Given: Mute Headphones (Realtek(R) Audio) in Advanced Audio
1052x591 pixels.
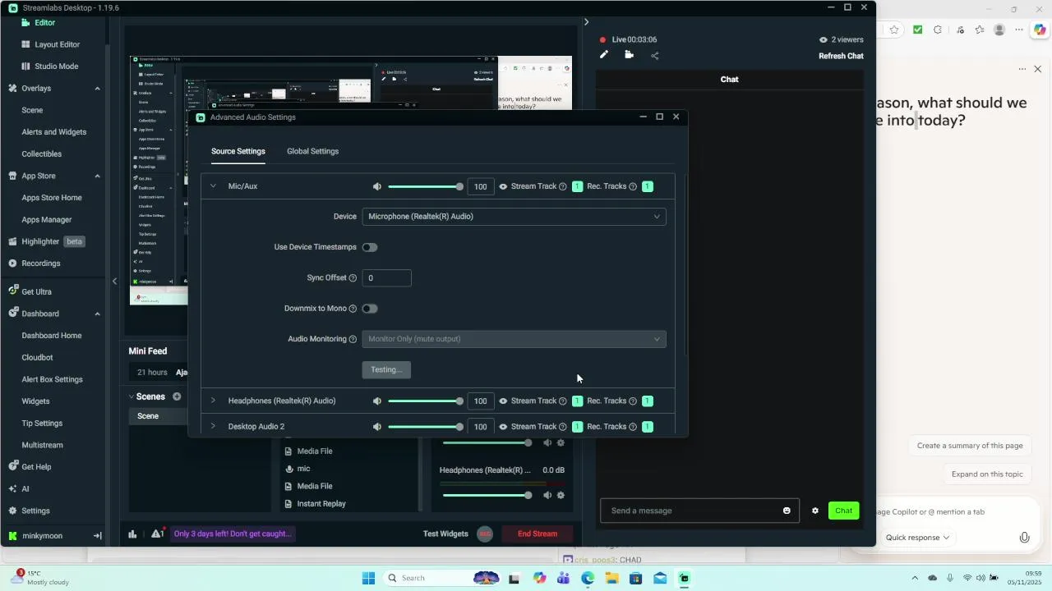Looking at the screenshot, I should 377,401.
